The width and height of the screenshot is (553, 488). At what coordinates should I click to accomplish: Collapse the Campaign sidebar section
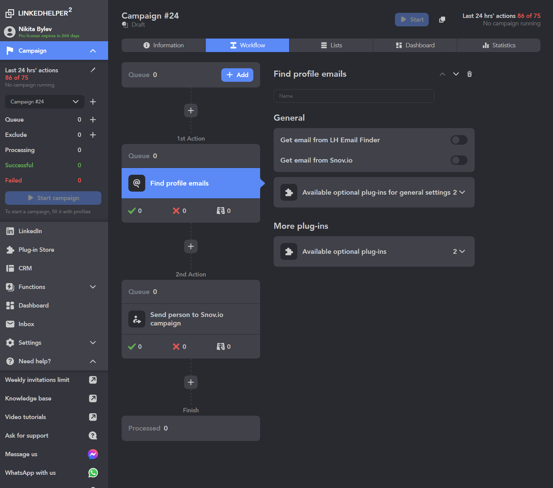pos(93,51)
